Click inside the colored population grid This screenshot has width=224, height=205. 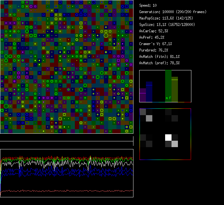67,67
